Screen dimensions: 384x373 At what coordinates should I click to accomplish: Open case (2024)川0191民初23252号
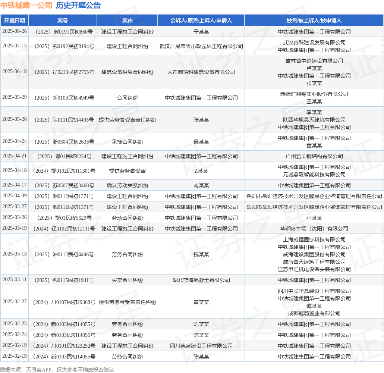coord(64,346)
